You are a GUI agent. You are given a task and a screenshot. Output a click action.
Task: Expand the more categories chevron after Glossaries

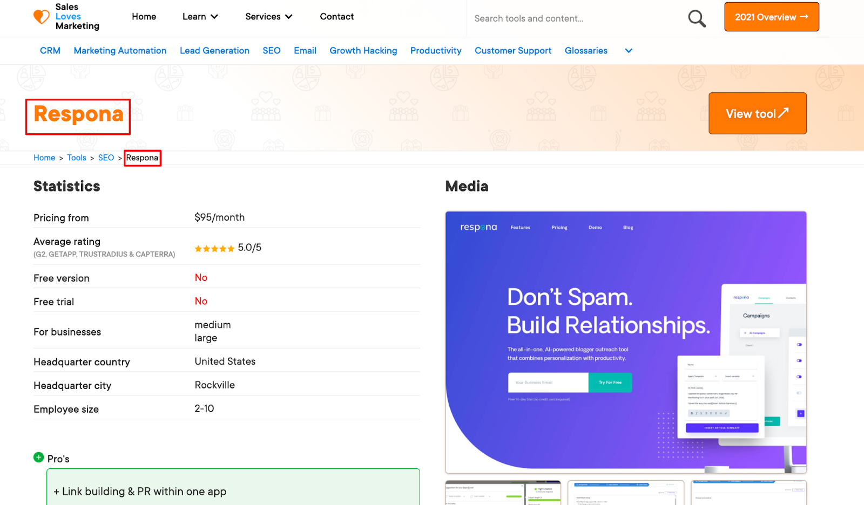(629, 51)
